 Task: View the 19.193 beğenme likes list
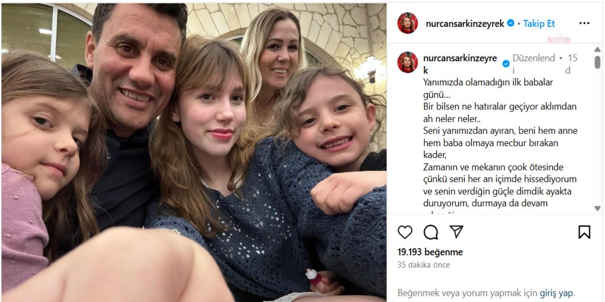point(430,252)
